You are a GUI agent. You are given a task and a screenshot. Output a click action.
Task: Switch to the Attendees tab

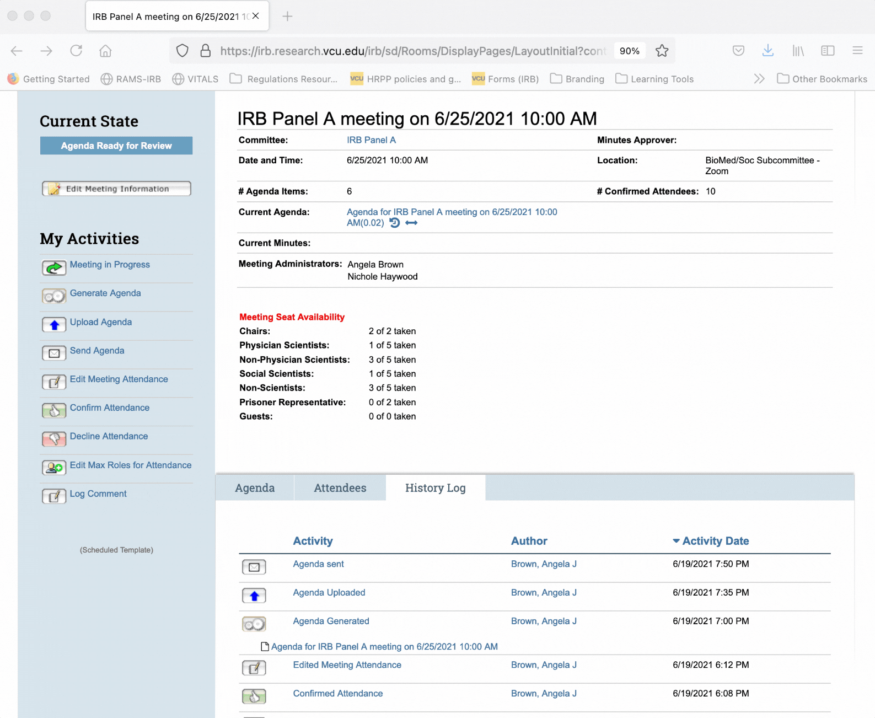(x=340, y=488)
